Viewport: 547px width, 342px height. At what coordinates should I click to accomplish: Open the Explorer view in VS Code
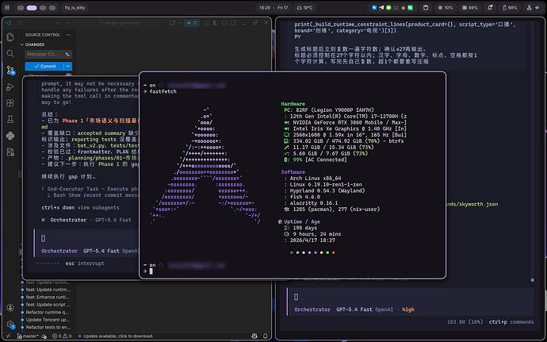click(x=10, y=37)
